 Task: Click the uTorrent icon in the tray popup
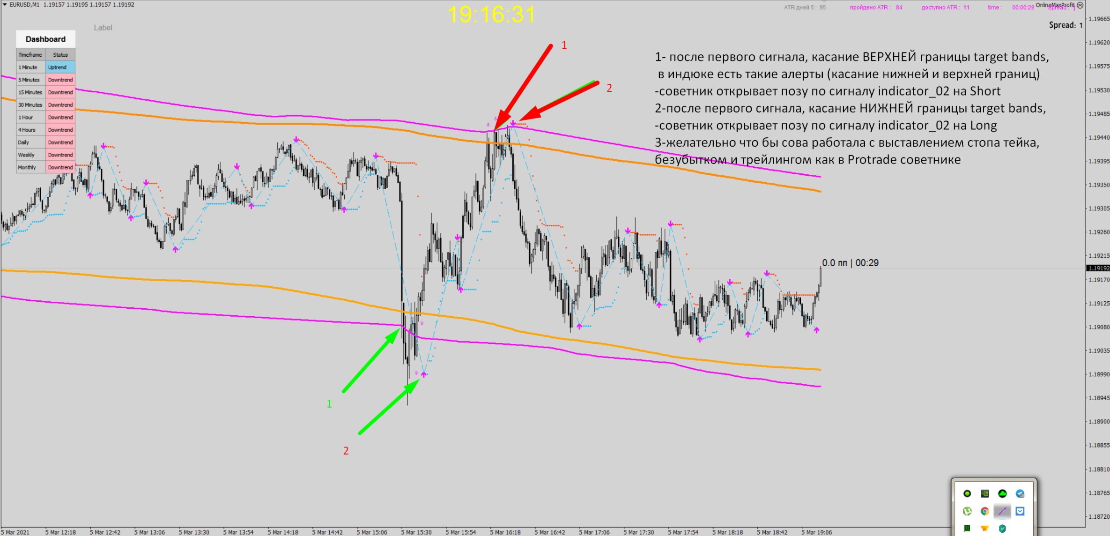967,511
